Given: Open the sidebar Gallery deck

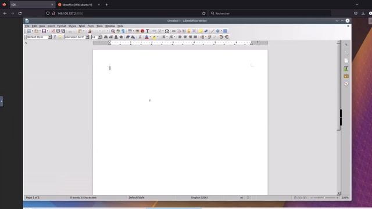Looking at the screenshot, I should coord(346,76).
